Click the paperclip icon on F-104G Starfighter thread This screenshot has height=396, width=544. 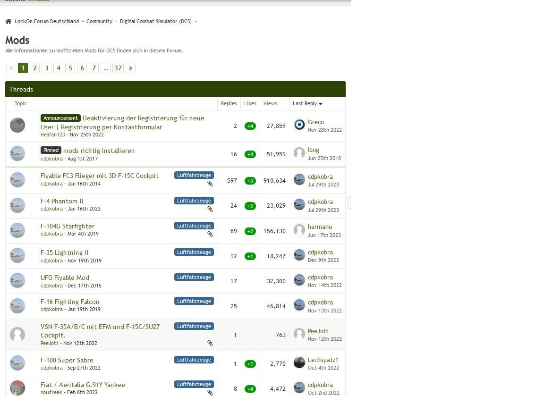click(210, 234)
